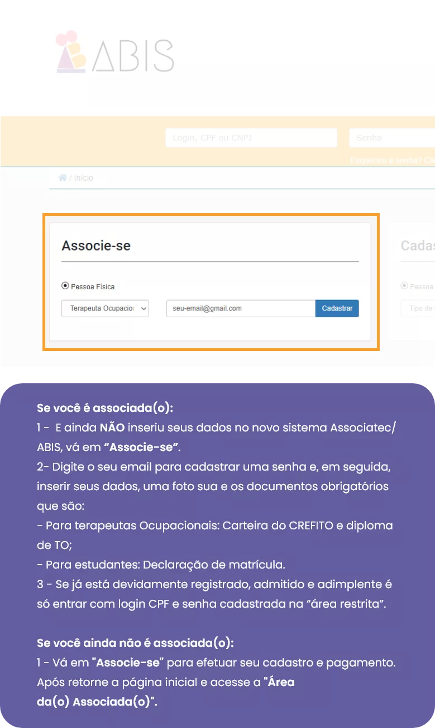Click the home icon in the breadcrumb

[63, 178]
